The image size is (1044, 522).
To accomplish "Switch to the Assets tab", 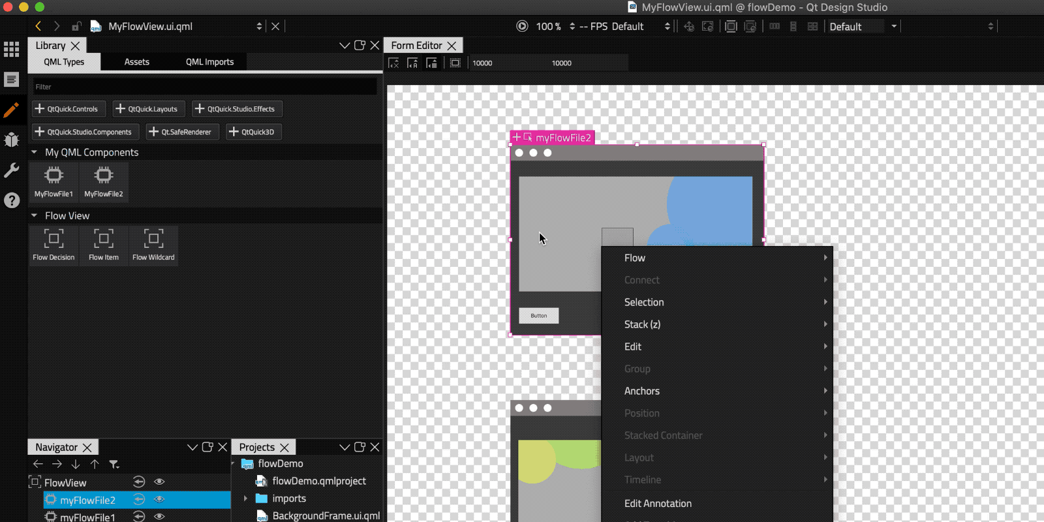I will pyautogui.click(x=136, y=62).
